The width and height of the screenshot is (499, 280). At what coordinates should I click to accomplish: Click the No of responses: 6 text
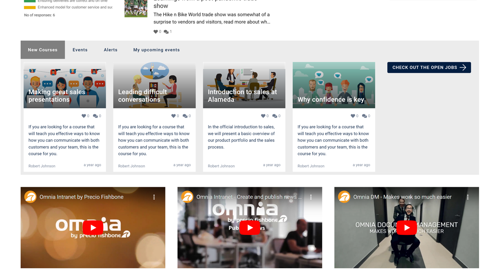coord(40,15)
